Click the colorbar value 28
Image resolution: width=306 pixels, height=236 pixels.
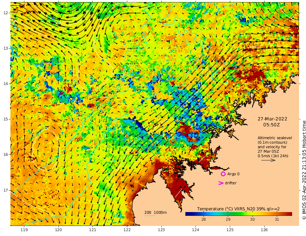(203, 219)
